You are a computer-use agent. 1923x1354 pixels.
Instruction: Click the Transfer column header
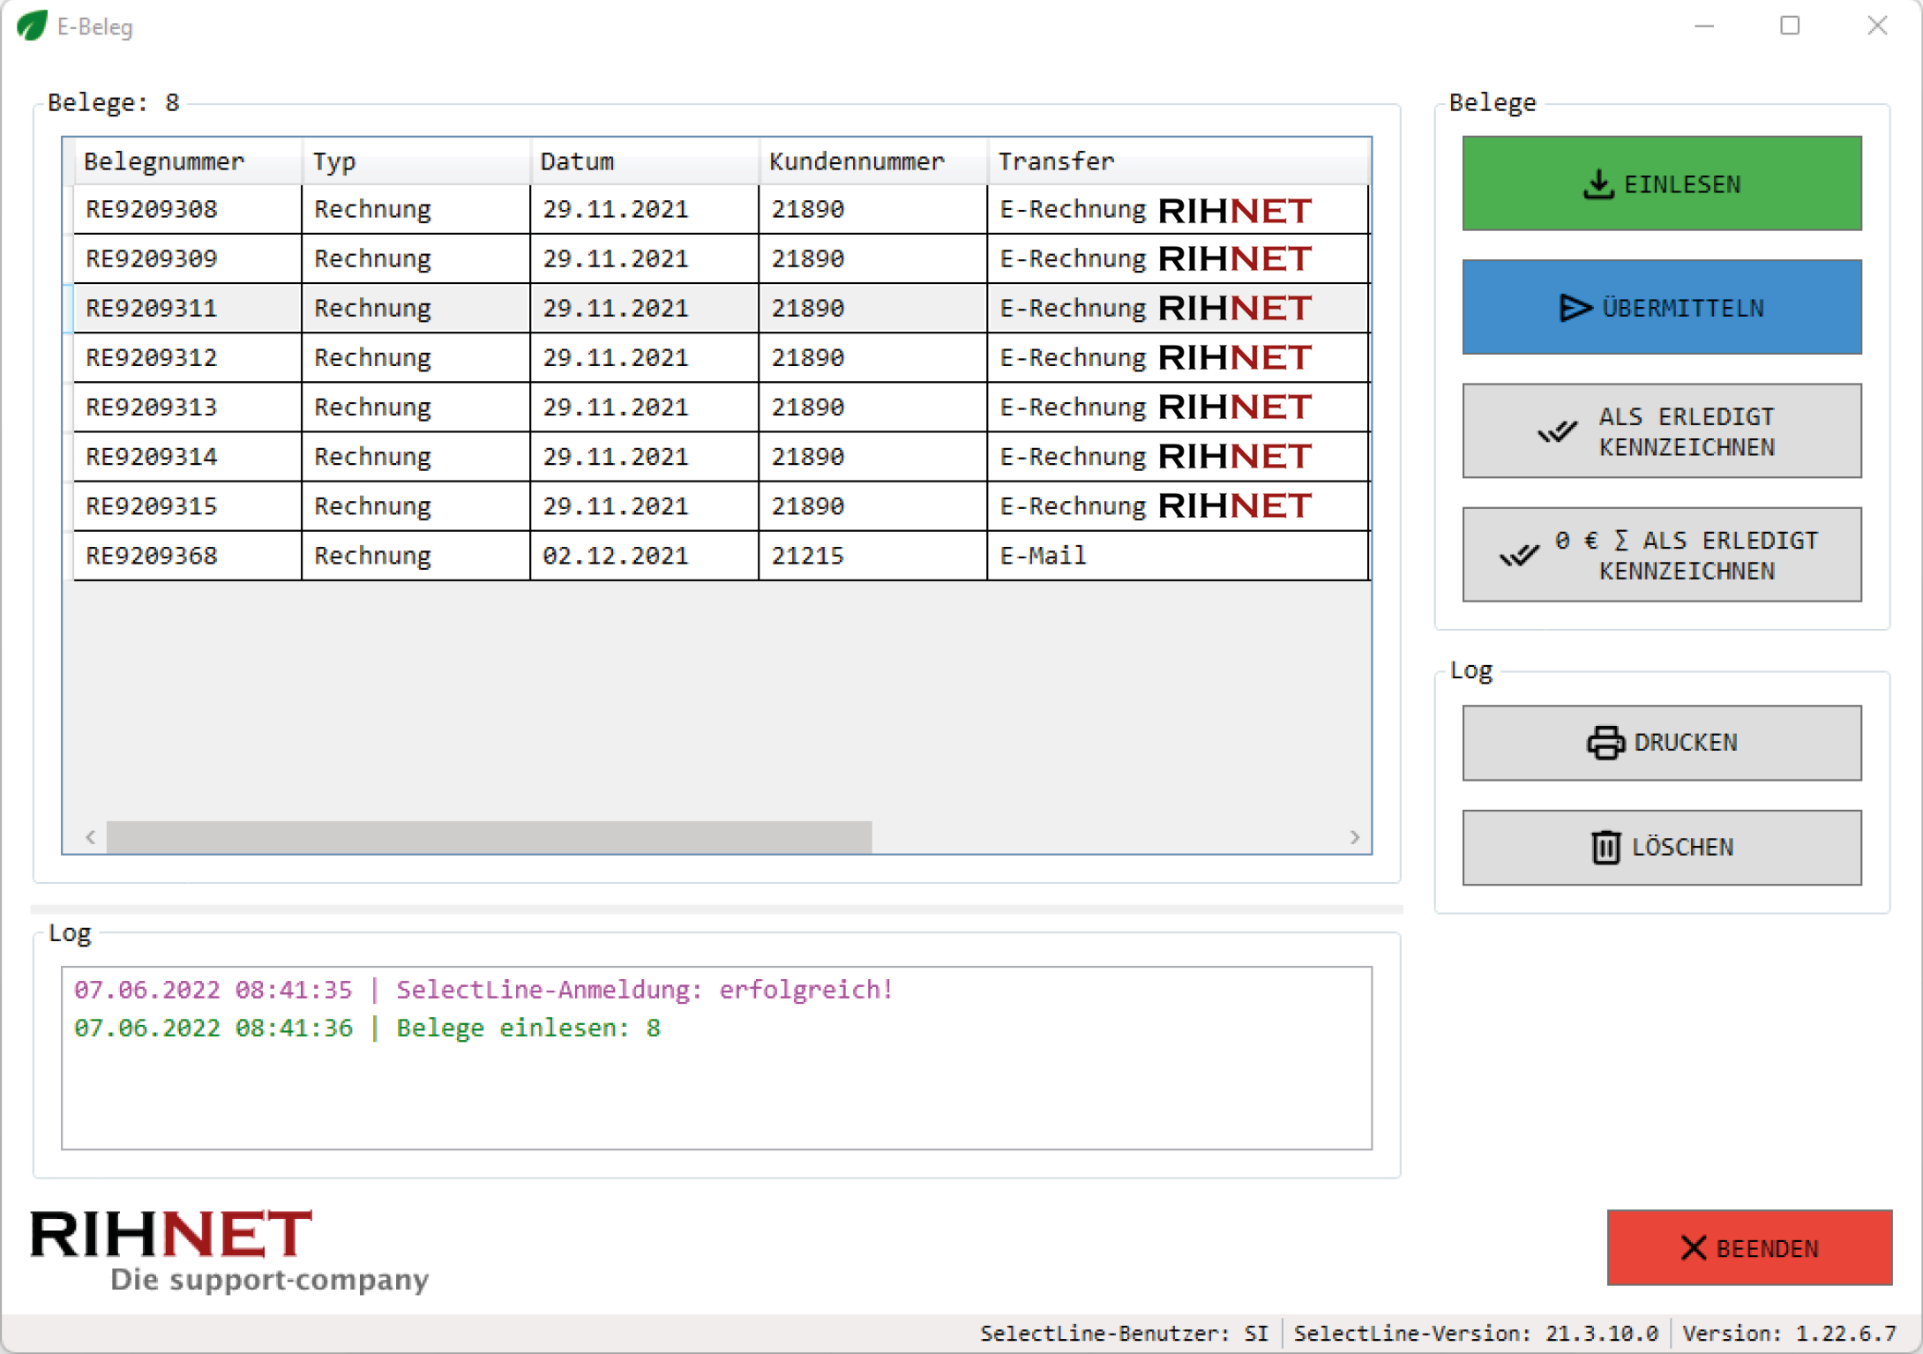[x=1056, y=161]
